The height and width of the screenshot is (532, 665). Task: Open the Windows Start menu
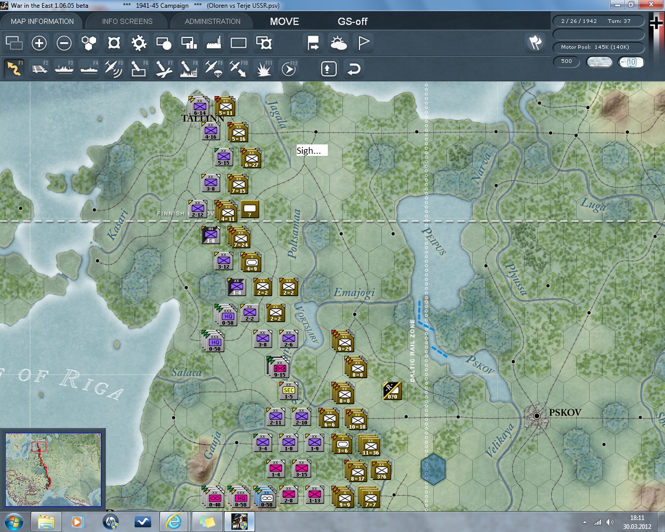click(14, 521)
